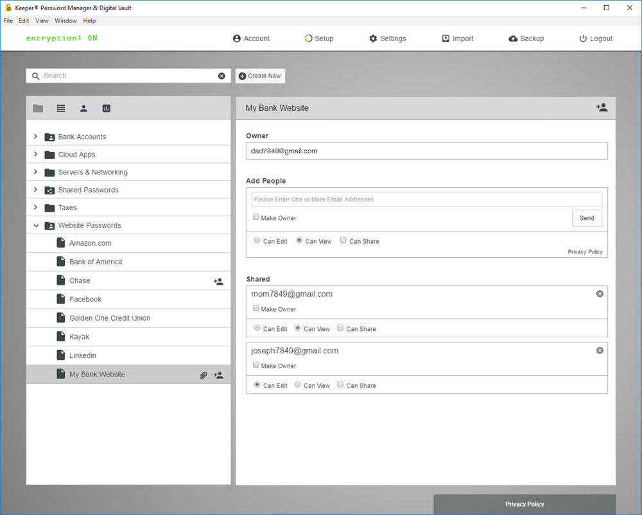Click the Search input field

pyautogui.click(x=128, y=76)
